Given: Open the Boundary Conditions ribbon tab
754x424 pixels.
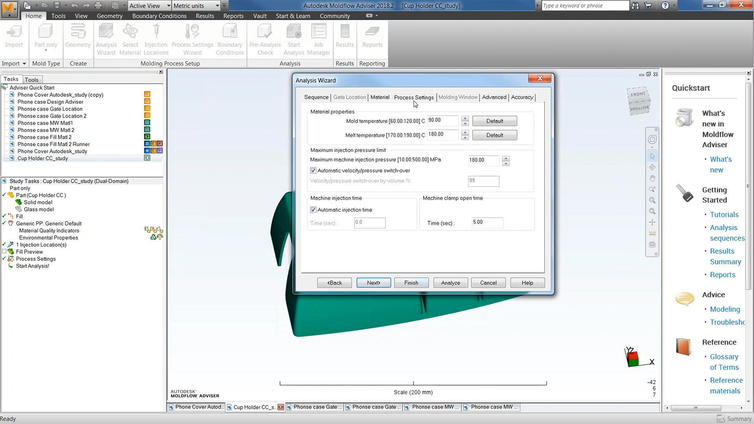Looking at the screenshot, I should pyautogui.click(x=159, y=16).
